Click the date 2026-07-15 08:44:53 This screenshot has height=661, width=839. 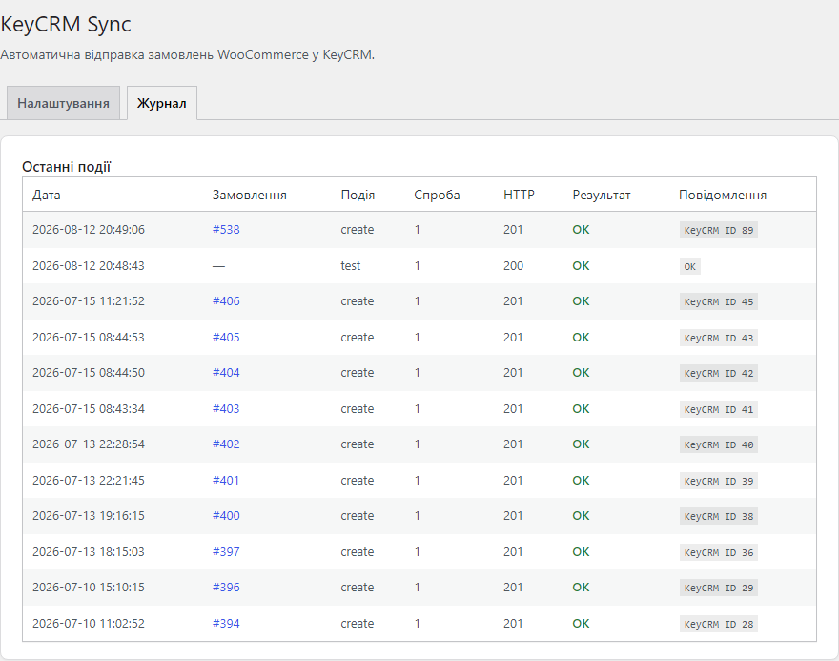89,338
